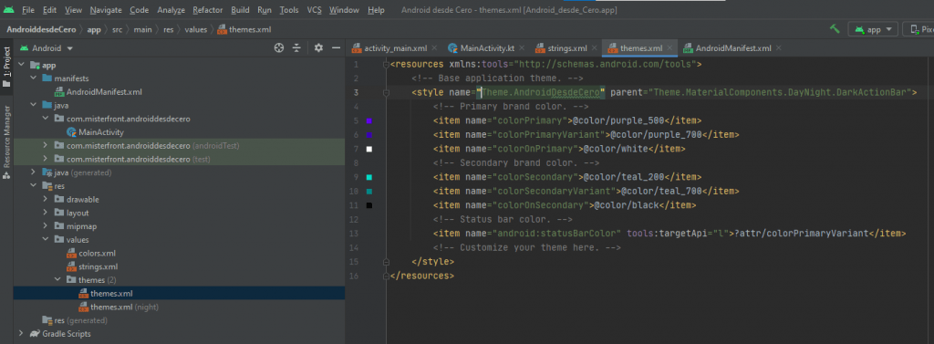
Task: Collapse the values folder
Action: pyautogui.click(x=46, y=240)
